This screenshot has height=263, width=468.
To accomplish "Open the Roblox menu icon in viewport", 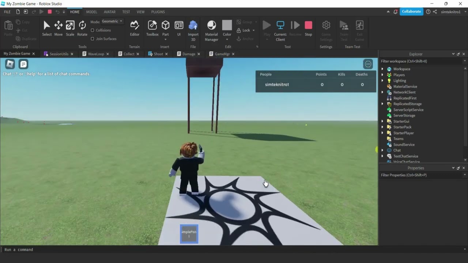I will (10, 64).
